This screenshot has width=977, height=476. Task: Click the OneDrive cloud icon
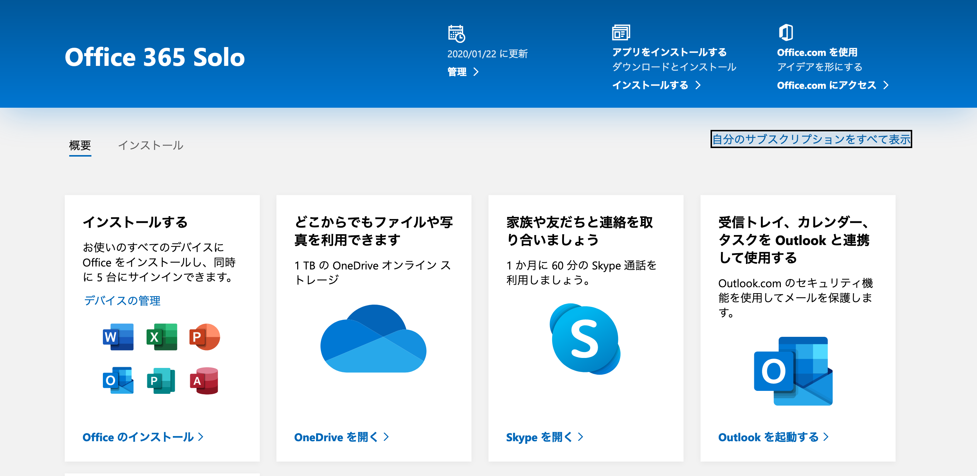tap(373, 339)
